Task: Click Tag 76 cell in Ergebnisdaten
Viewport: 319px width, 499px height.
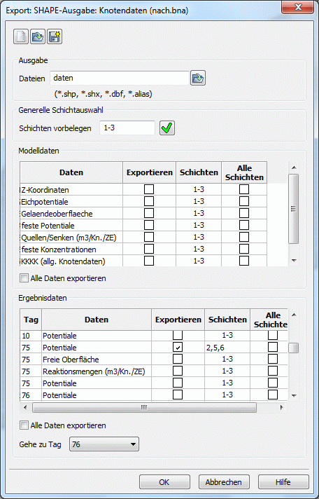Action: pyautogui.click(x=31, y=395)
